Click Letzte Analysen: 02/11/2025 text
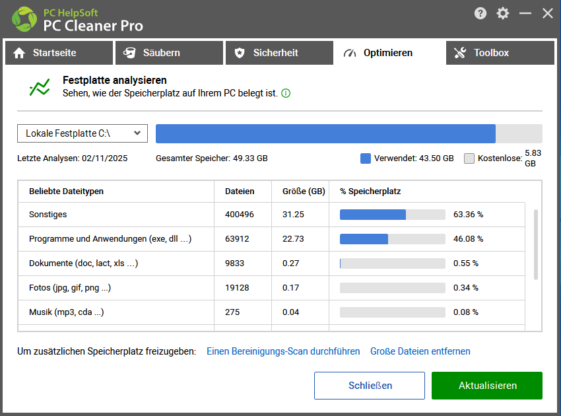 (73, 158)
